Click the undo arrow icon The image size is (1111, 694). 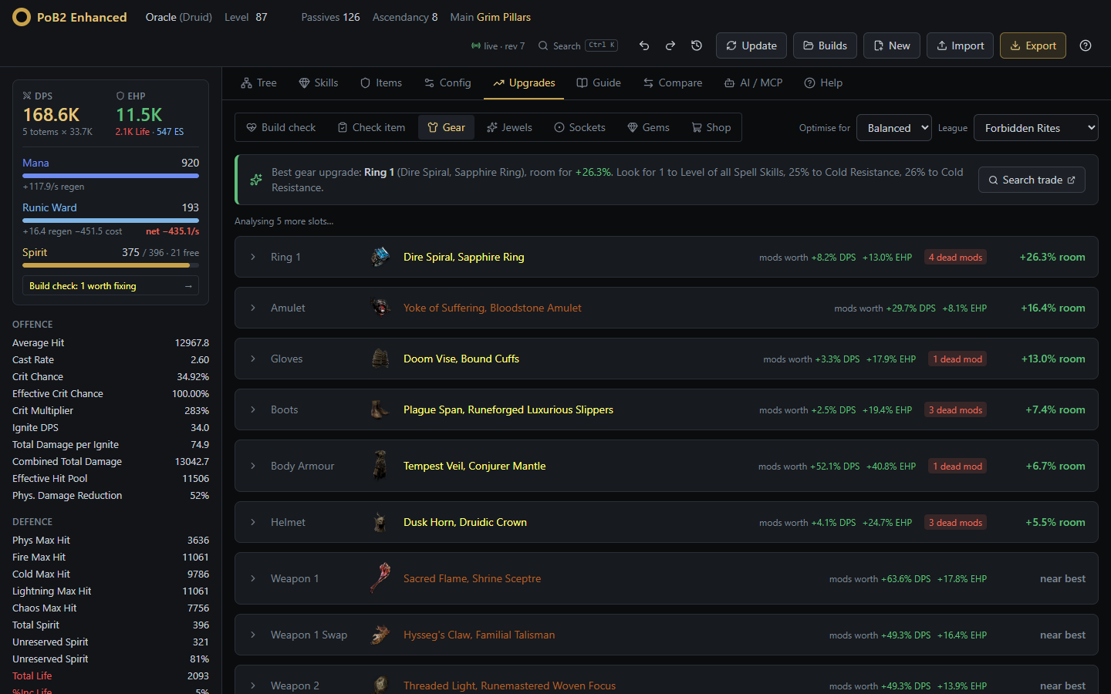(644, 45)
